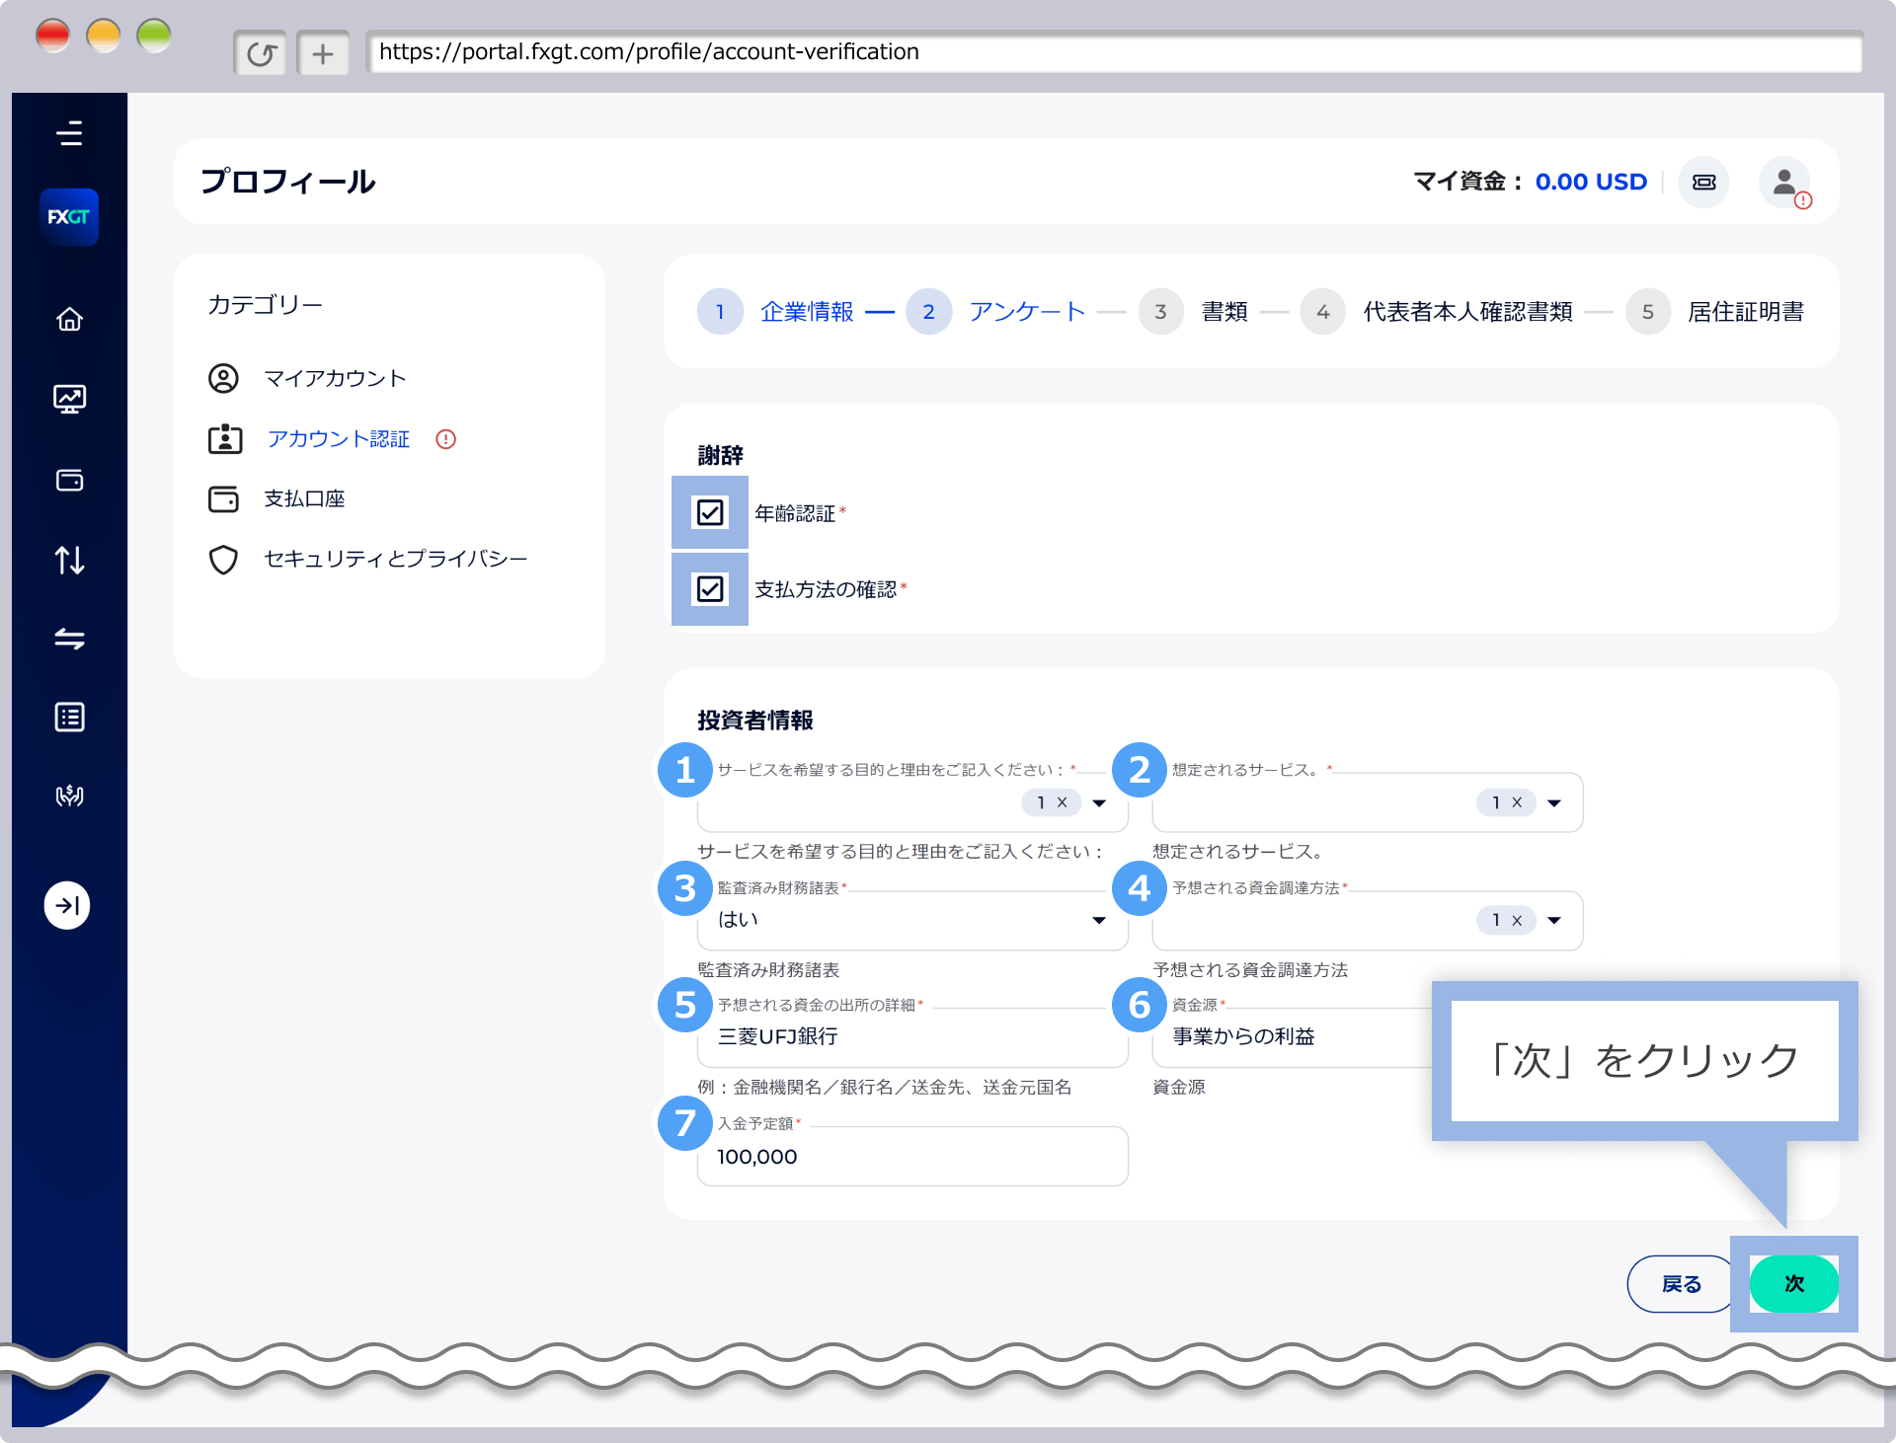The image size is (1896, 1443).
Task: Open deposits and withdrawals via arrows icon
Action: click(x=69, y=560)
